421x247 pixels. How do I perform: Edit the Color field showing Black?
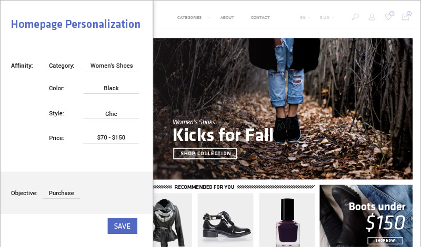tap(111, 88)
